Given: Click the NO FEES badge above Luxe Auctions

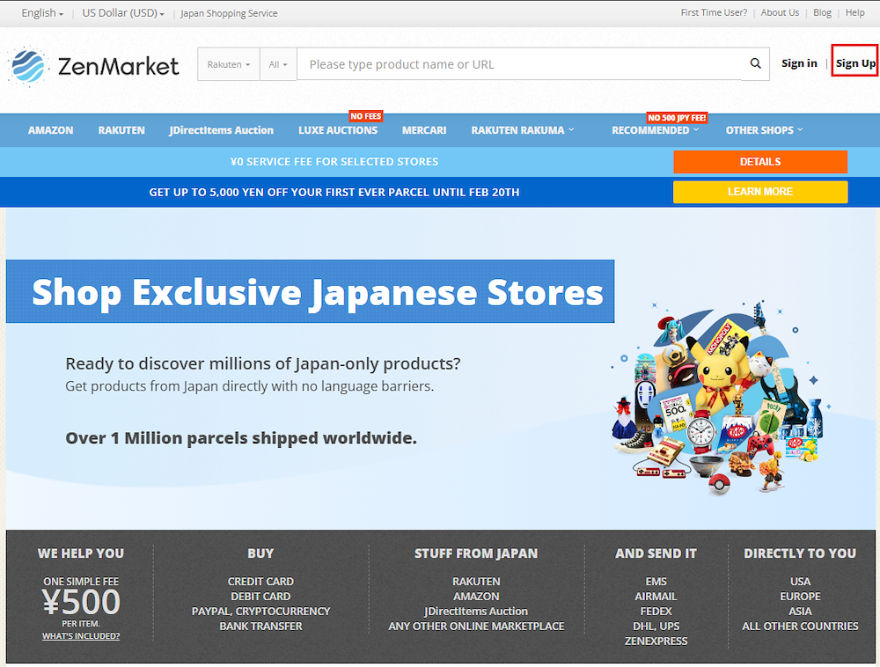Looking at the screenshot, I should click(365, 116).
